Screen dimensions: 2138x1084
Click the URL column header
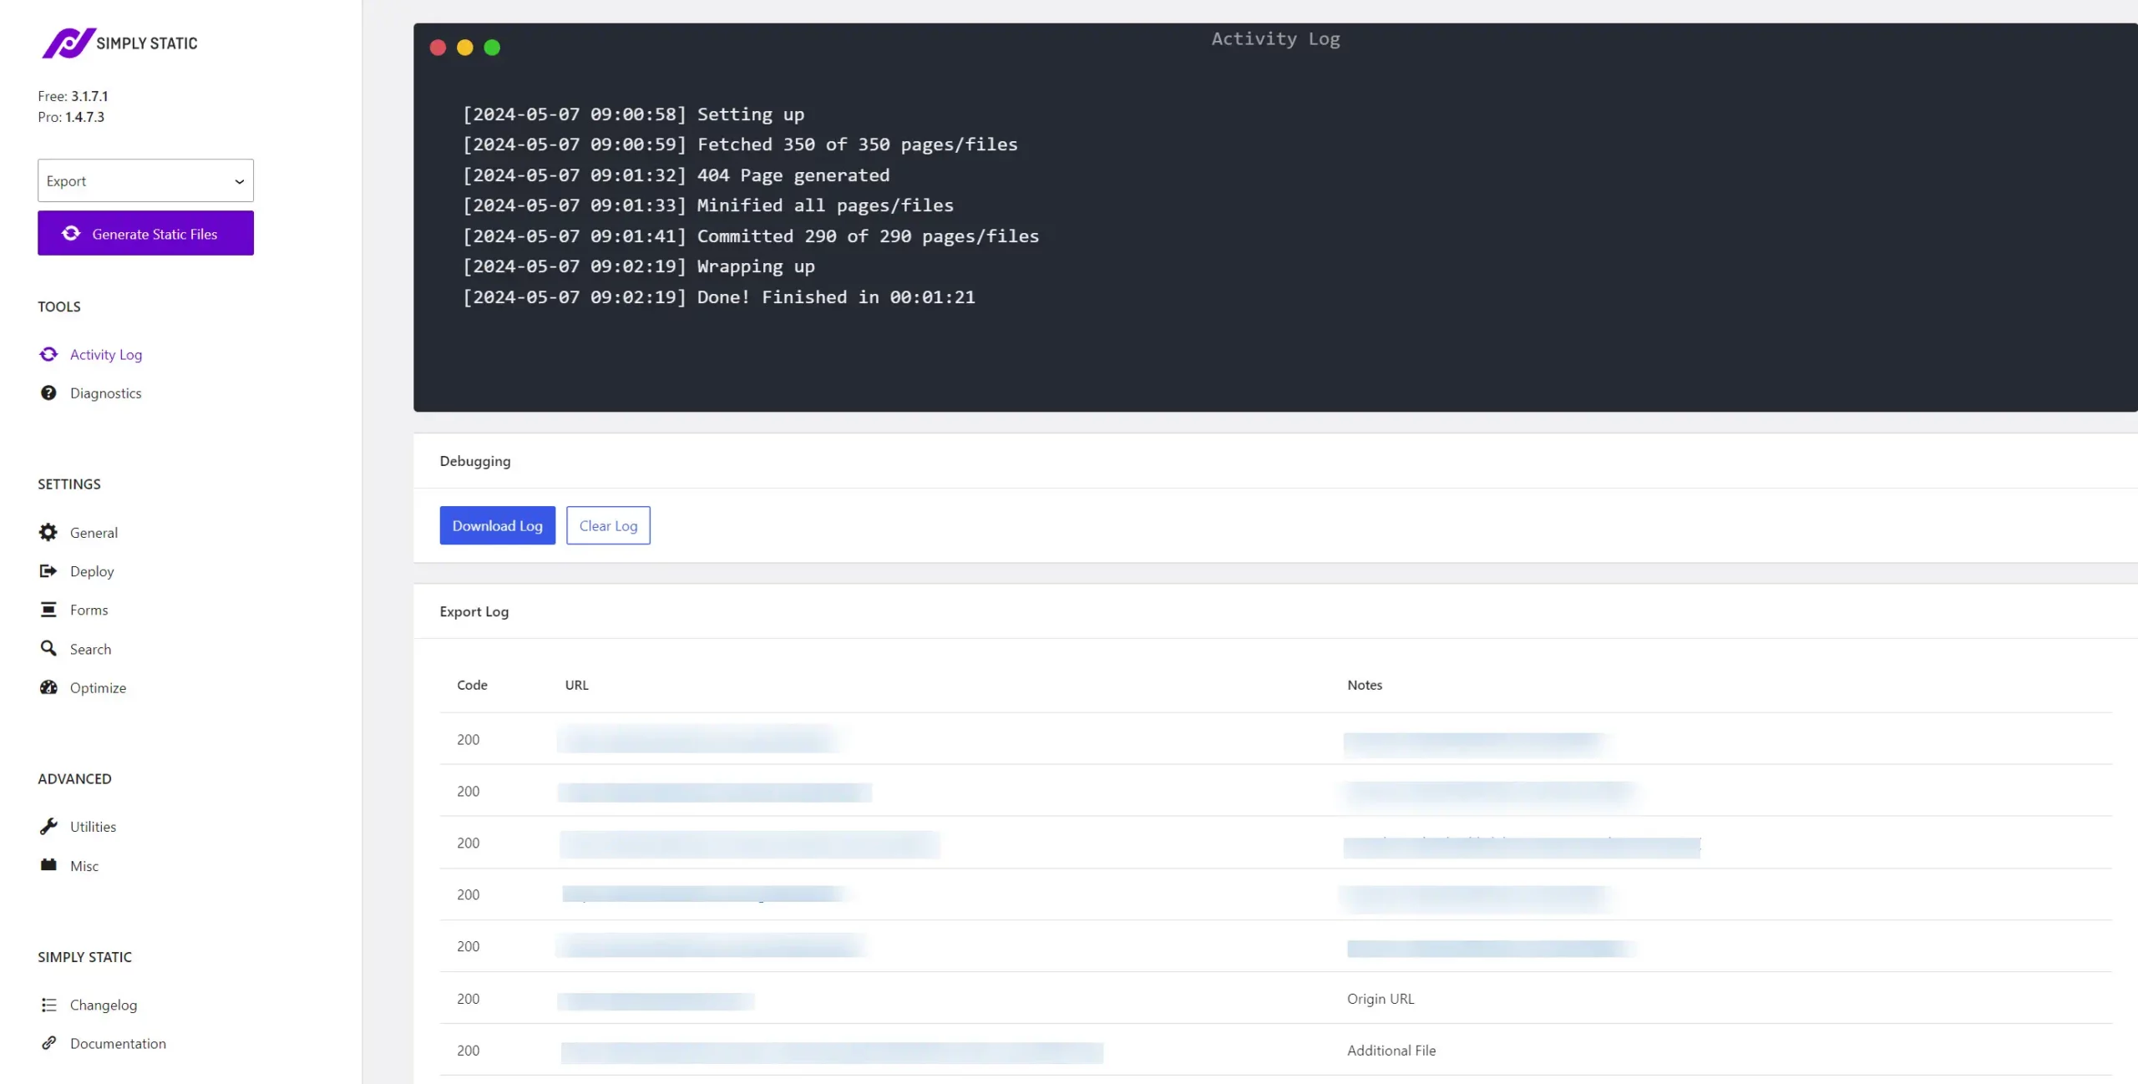pos(576,685)
